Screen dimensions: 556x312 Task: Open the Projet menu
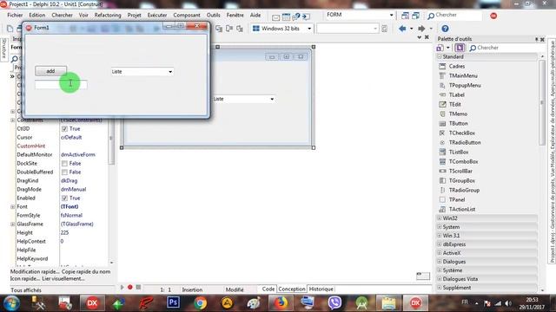click(134, 16)
